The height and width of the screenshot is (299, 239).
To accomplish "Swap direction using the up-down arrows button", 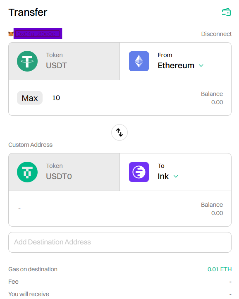I will click(x=119, y=132).
